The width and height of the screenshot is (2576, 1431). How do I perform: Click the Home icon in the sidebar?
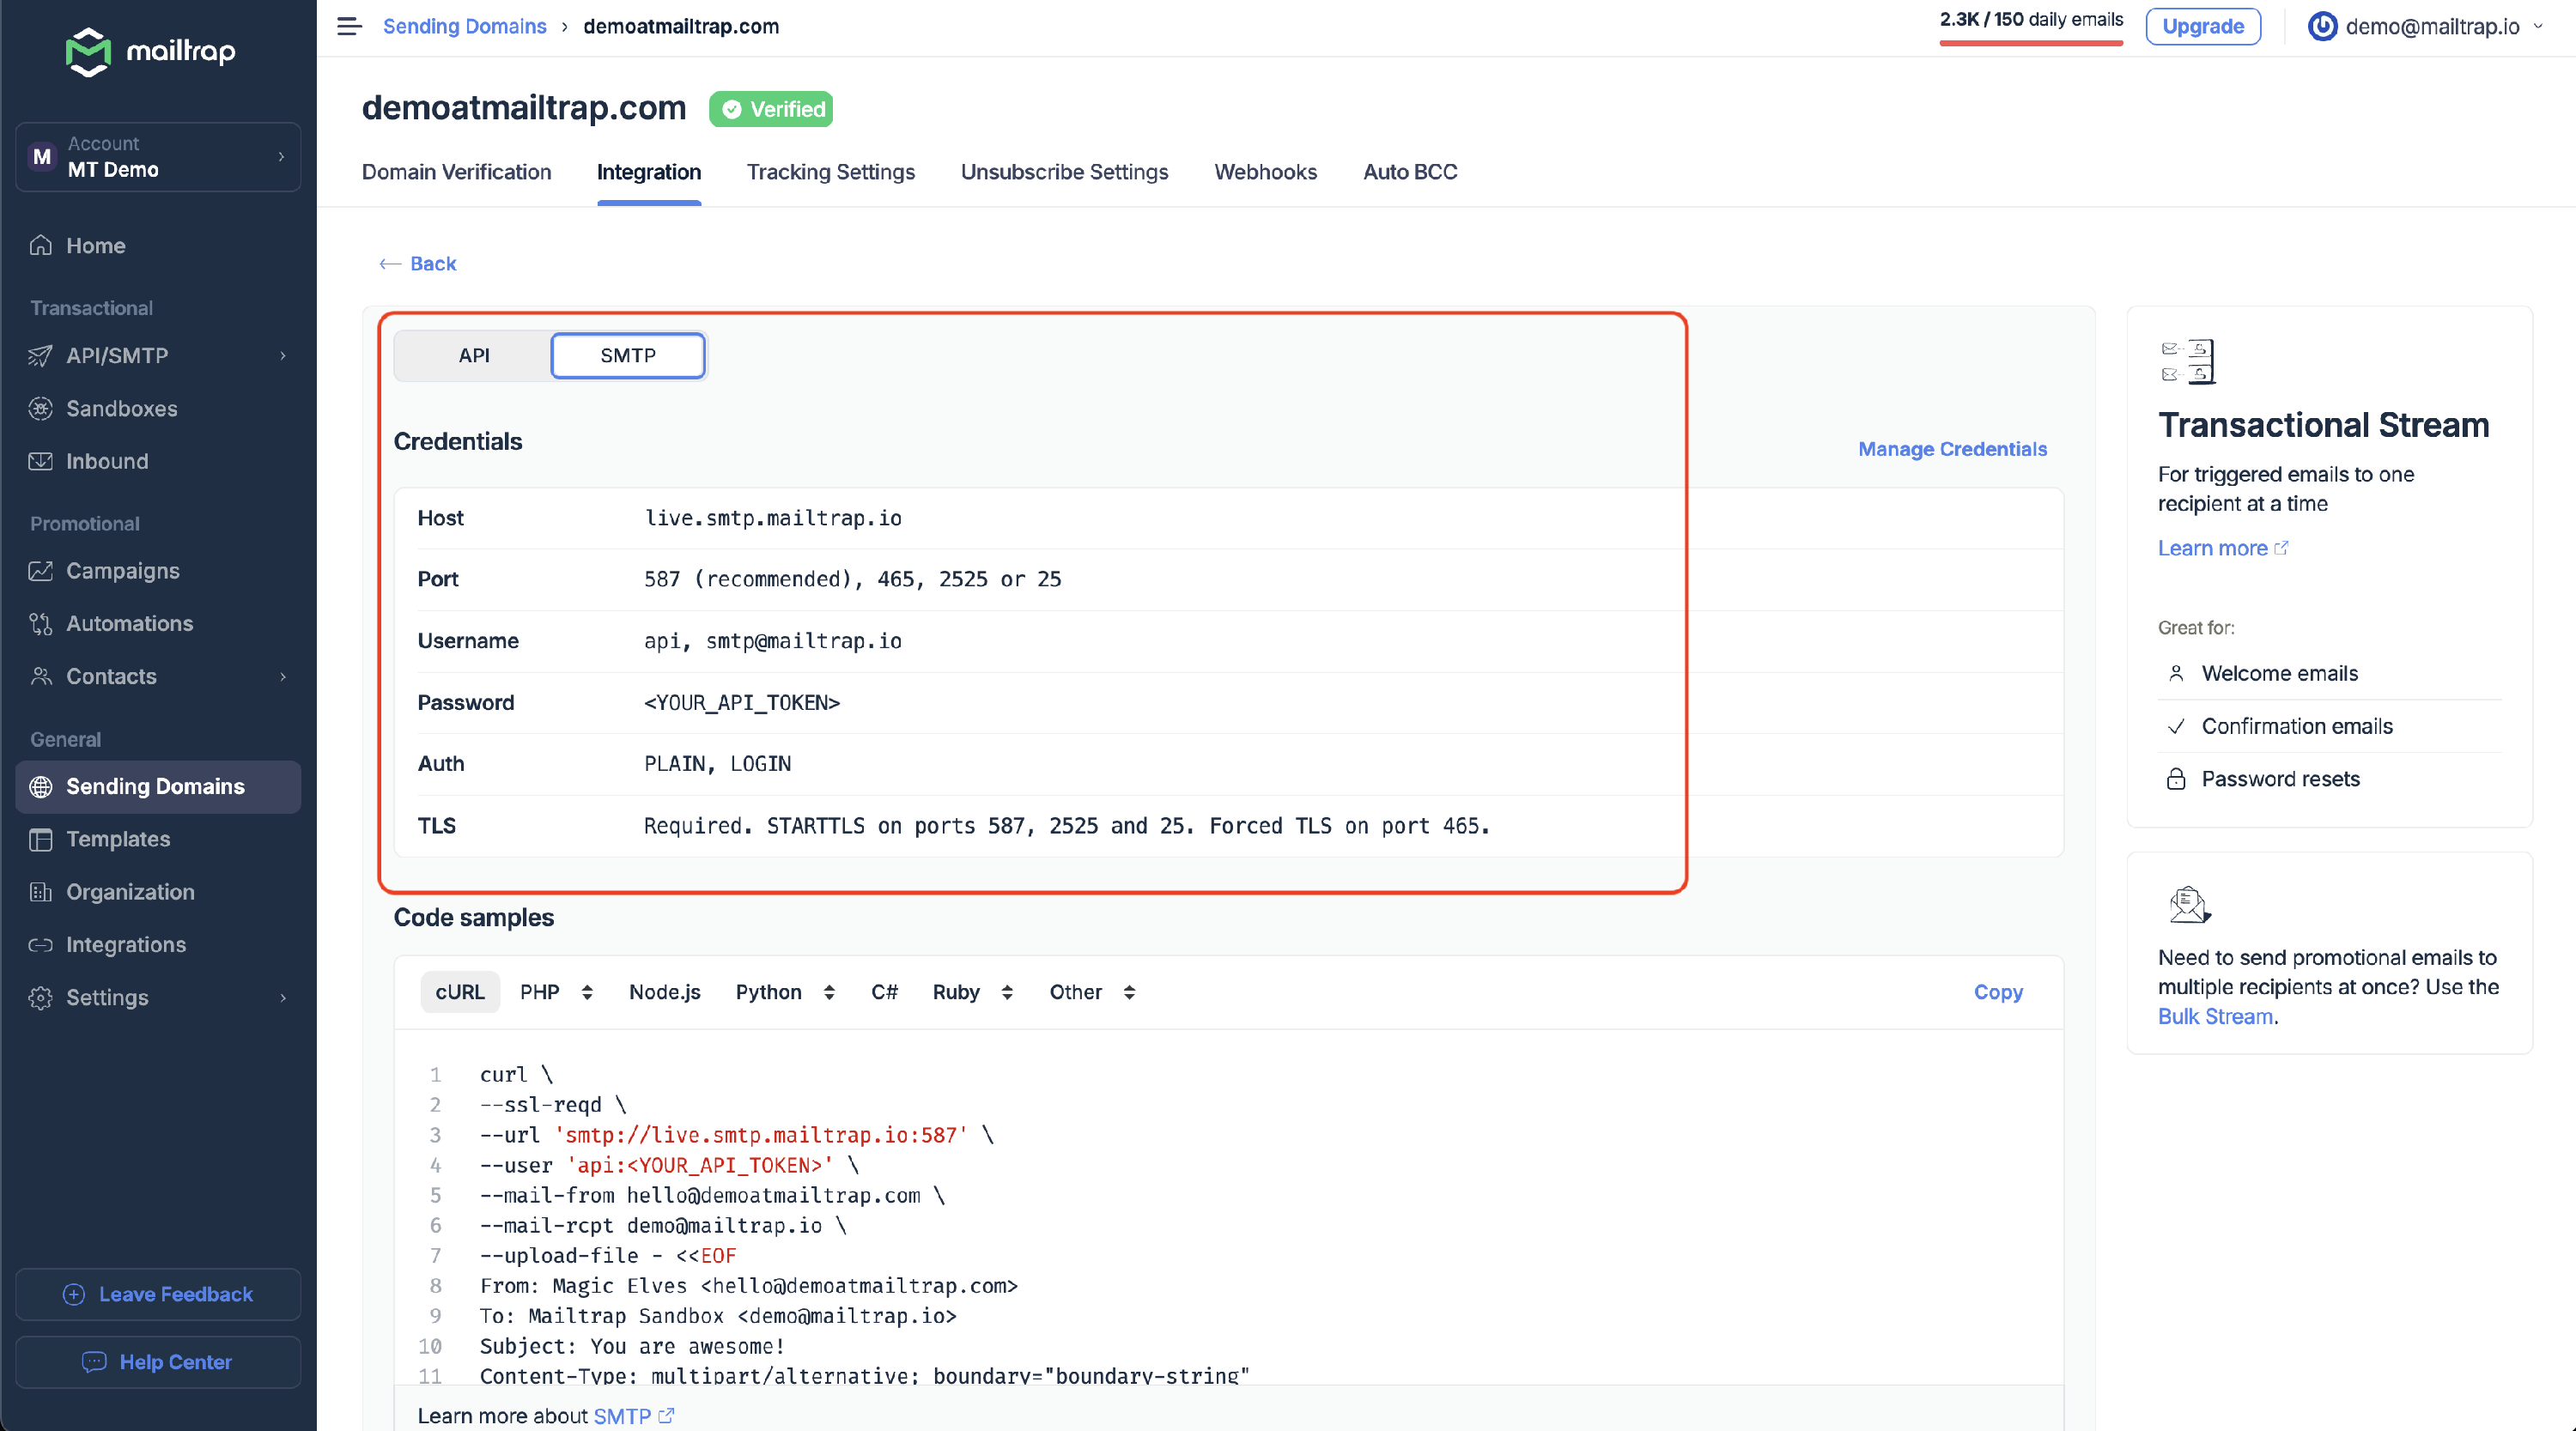point(41,245)
